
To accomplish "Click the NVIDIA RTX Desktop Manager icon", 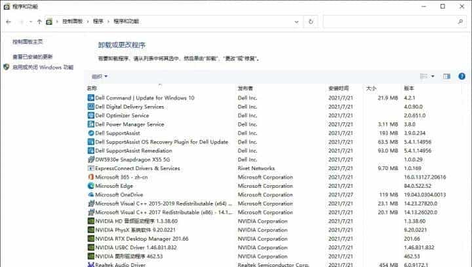I will (x=91, y=239).
